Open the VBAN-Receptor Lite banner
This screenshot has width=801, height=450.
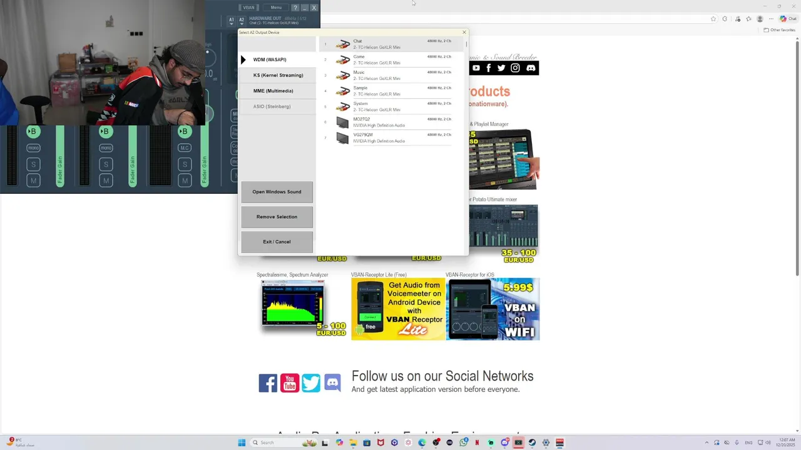(x=398, y=309)
